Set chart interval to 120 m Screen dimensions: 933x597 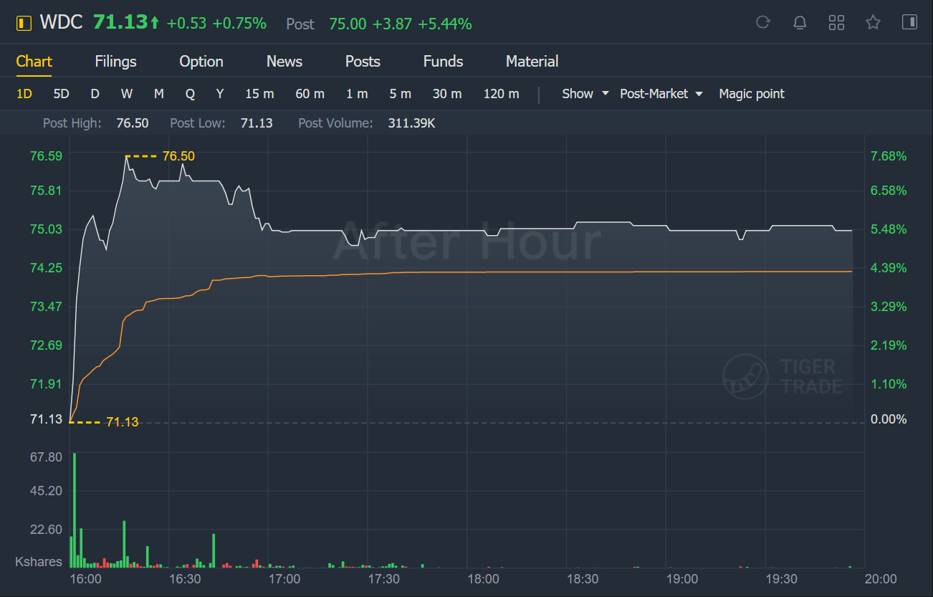point(501,94)
